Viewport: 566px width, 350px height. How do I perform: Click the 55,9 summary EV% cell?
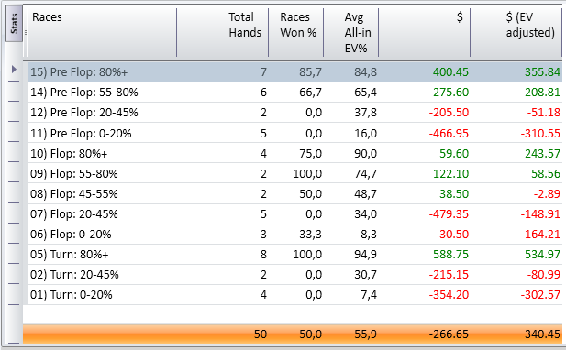365,334
